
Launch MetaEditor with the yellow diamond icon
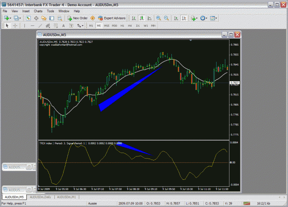93,18
